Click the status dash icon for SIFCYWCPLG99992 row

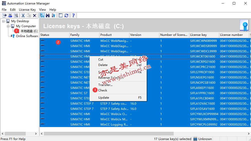(42, 124)
